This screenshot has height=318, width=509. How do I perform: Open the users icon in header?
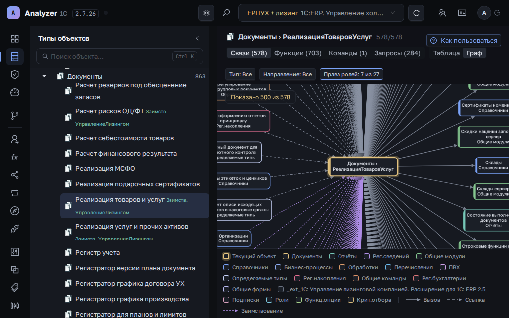(442, 13)
